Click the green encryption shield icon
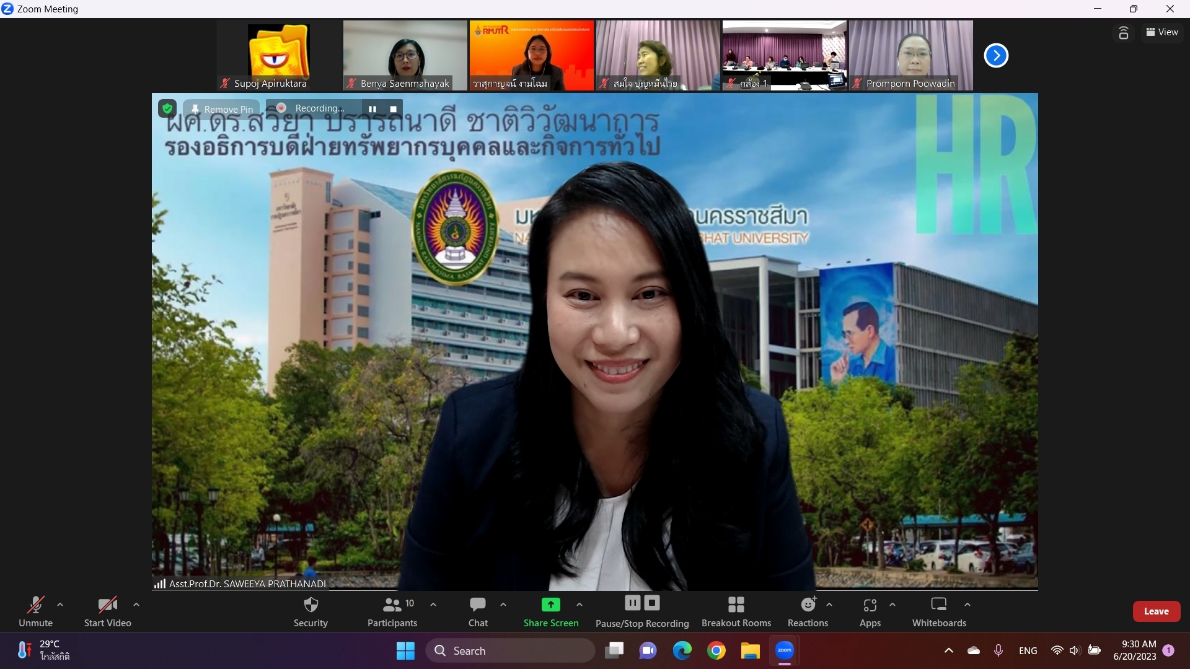The image size is (1190, 669). click(167, 108)
